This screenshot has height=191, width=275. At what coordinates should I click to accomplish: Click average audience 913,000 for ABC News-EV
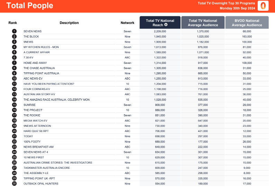click(203, 78)
